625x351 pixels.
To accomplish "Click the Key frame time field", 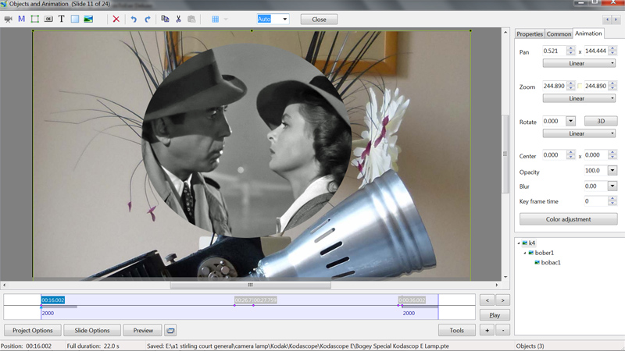I will coord(596,201).
